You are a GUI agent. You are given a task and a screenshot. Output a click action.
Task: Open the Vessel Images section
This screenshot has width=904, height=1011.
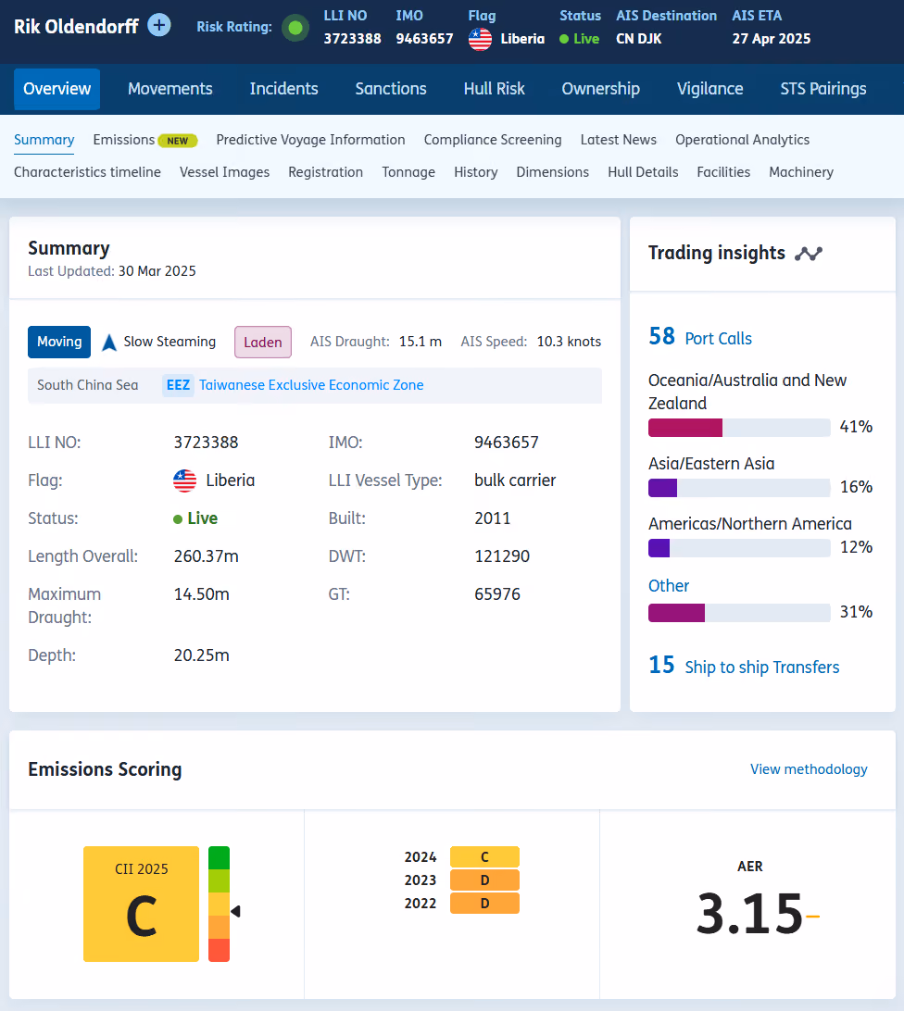[x=224, y=172]
